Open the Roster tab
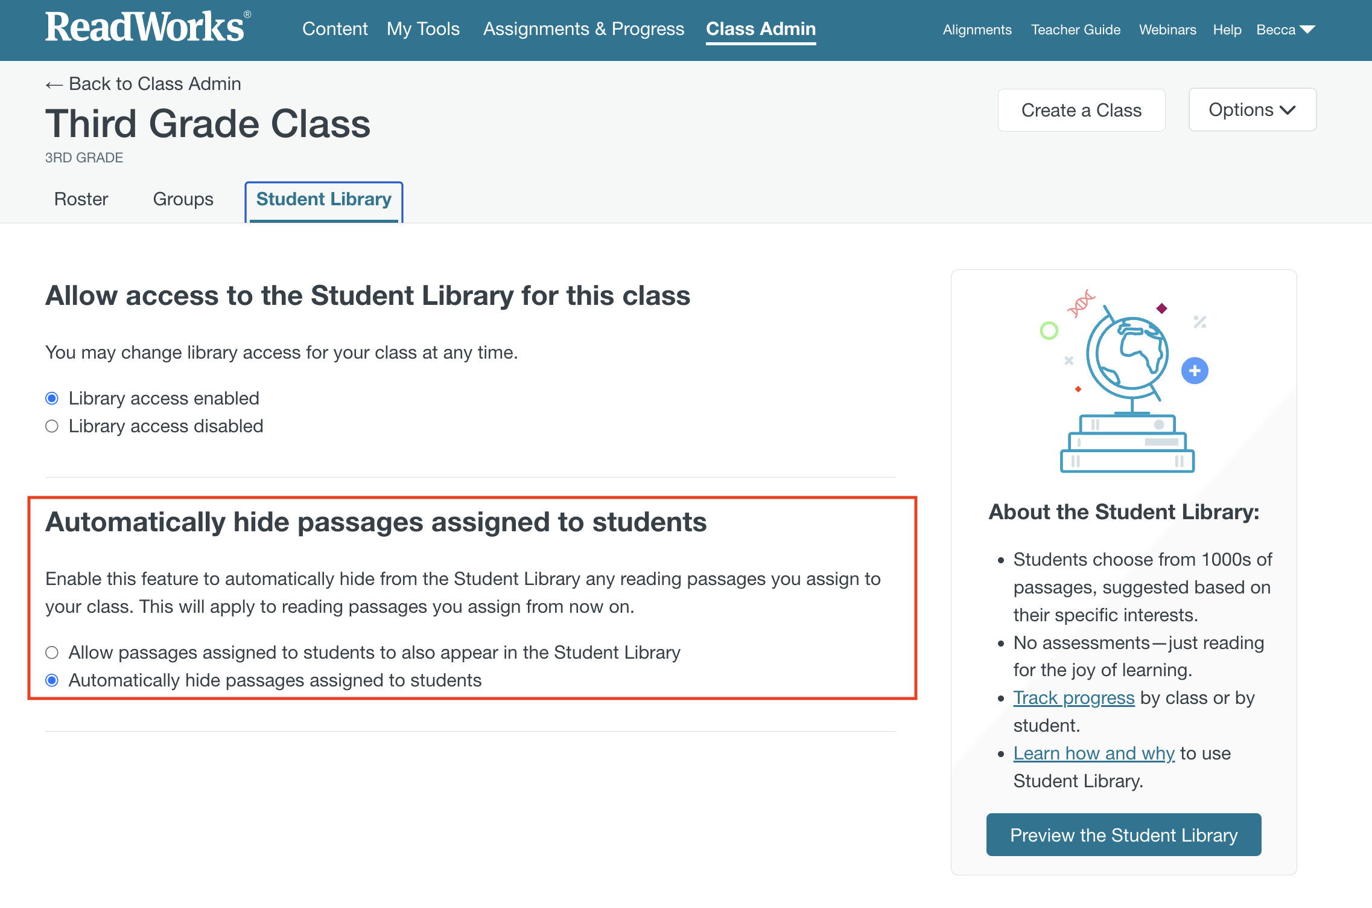 (x=81, y=199)
